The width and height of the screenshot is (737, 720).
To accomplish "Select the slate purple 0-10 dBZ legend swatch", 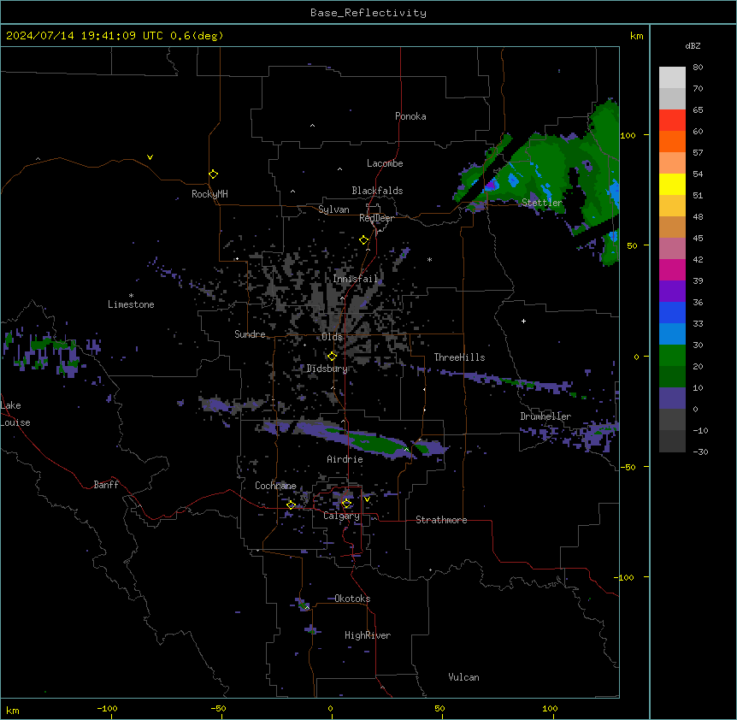I will point(672,398).
